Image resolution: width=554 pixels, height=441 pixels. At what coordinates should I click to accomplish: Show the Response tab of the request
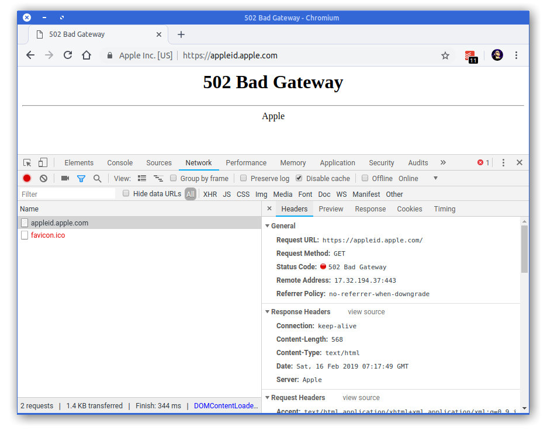pos(371,209)
